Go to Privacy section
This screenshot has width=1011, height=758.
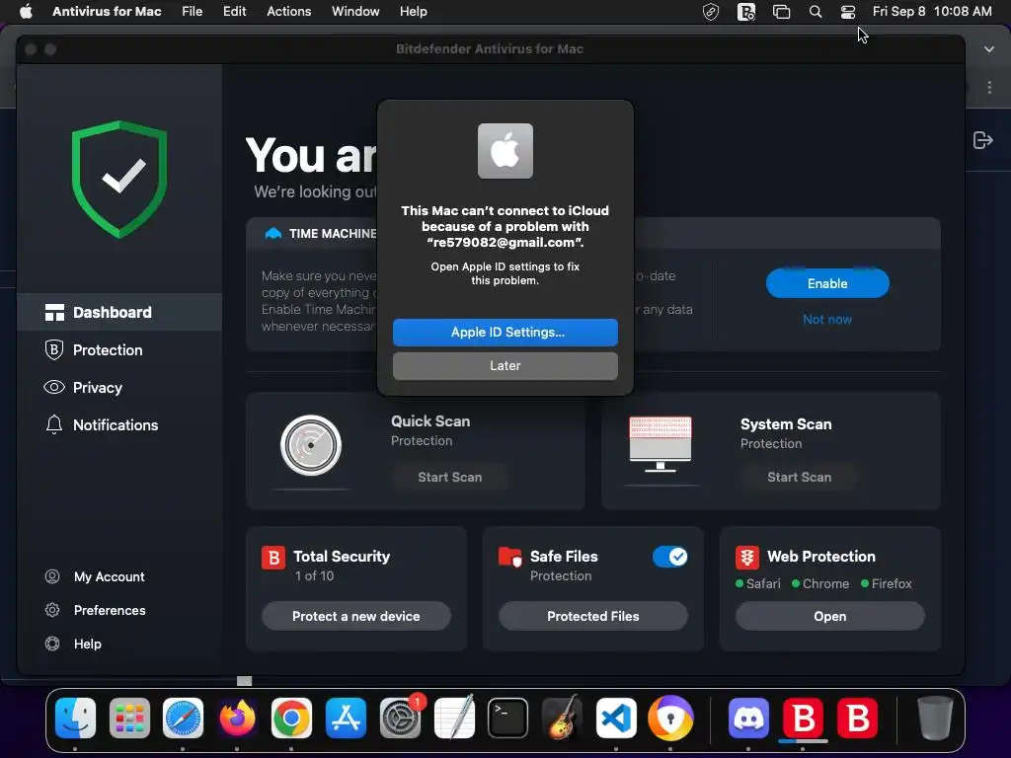(119, 387)
